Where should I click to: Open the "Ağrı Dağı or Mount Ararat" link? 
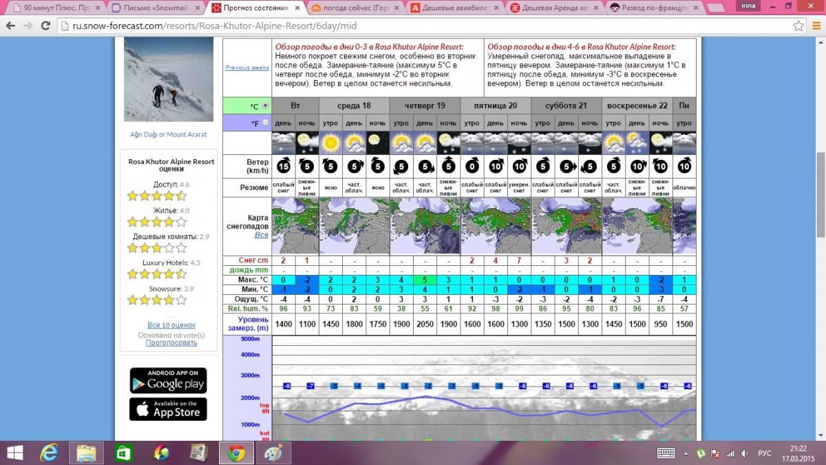pyautogui.click(x=169, y=134)
